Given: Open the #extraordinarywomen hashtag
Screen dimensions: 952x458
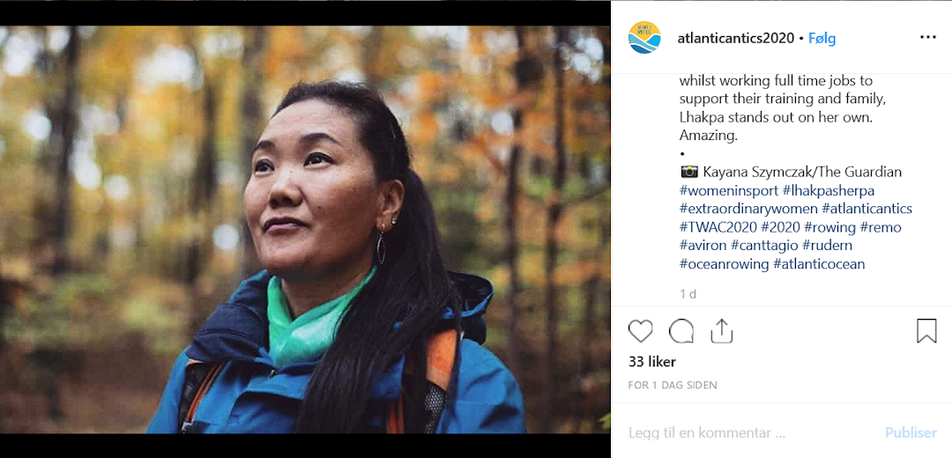Looking at the screenshot, I should coord(748,209).
